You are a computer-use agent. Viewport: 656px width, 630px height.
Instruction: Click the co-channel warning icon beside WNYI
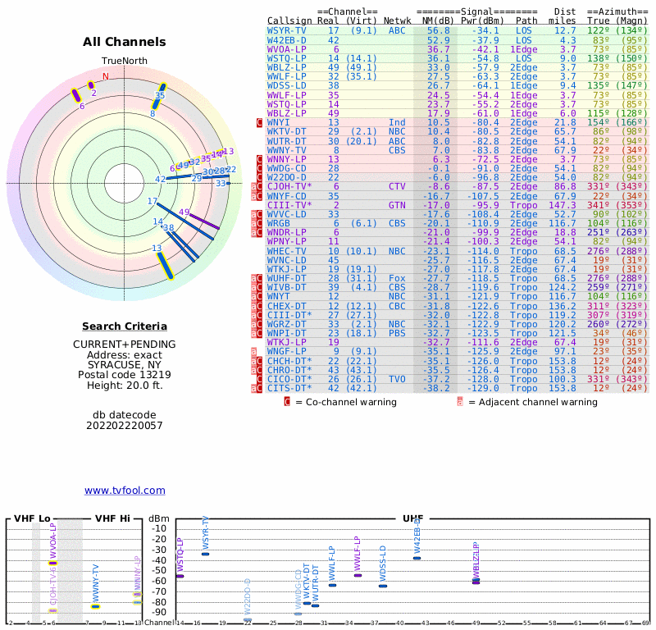click(260, 122)
